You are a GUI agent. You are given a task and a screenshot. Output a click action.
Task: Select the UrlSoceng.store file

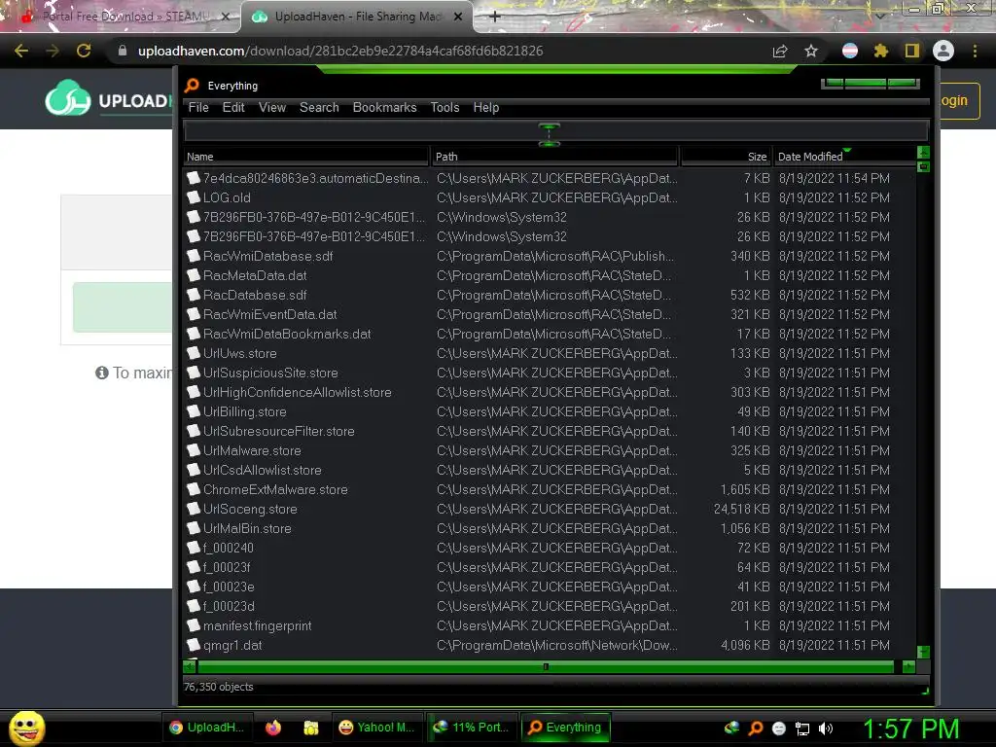250,509
